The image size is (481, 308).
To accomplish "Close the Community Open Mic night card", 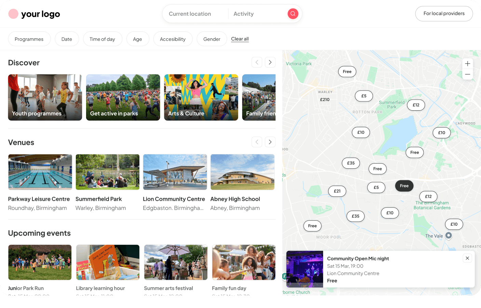I will pyautogui.click(x=467, y=258).
